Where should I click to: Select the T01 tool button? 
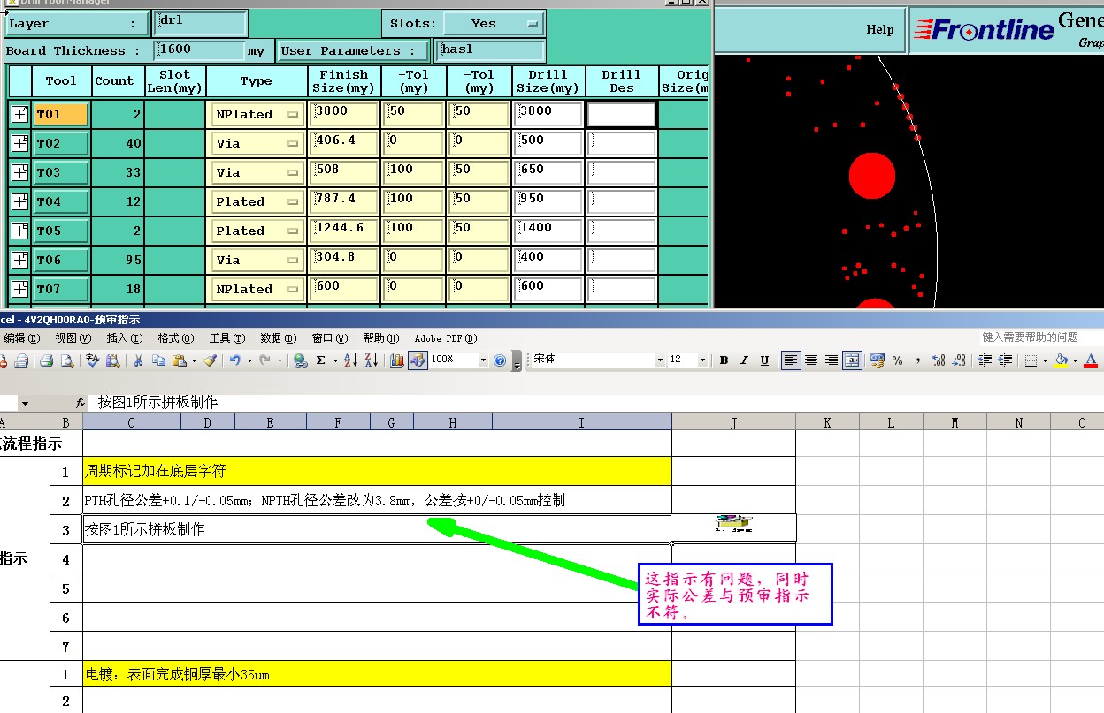pyautogui.click(x=60, y=114)
